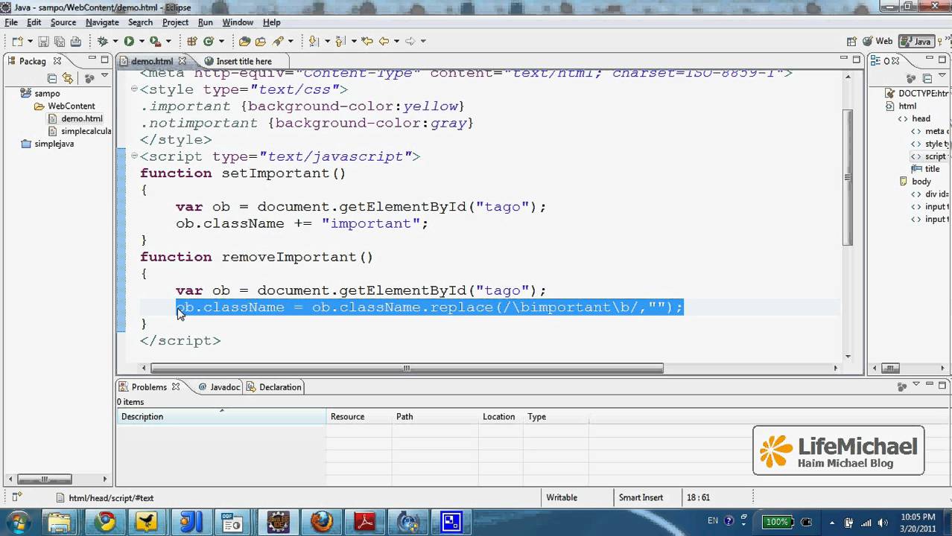
Task: Open Adobe Reader from the taskbar
Action: pyautogui.click(x=364, y=522)
